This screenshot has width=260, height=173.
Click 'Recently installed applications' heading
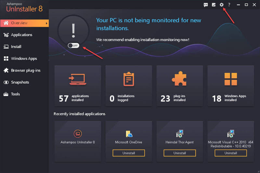click(79, 114)
